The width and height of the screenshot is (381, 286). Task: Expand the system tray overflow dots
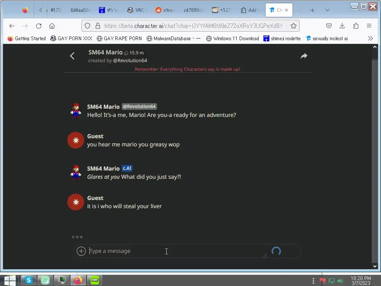(313, 281)
